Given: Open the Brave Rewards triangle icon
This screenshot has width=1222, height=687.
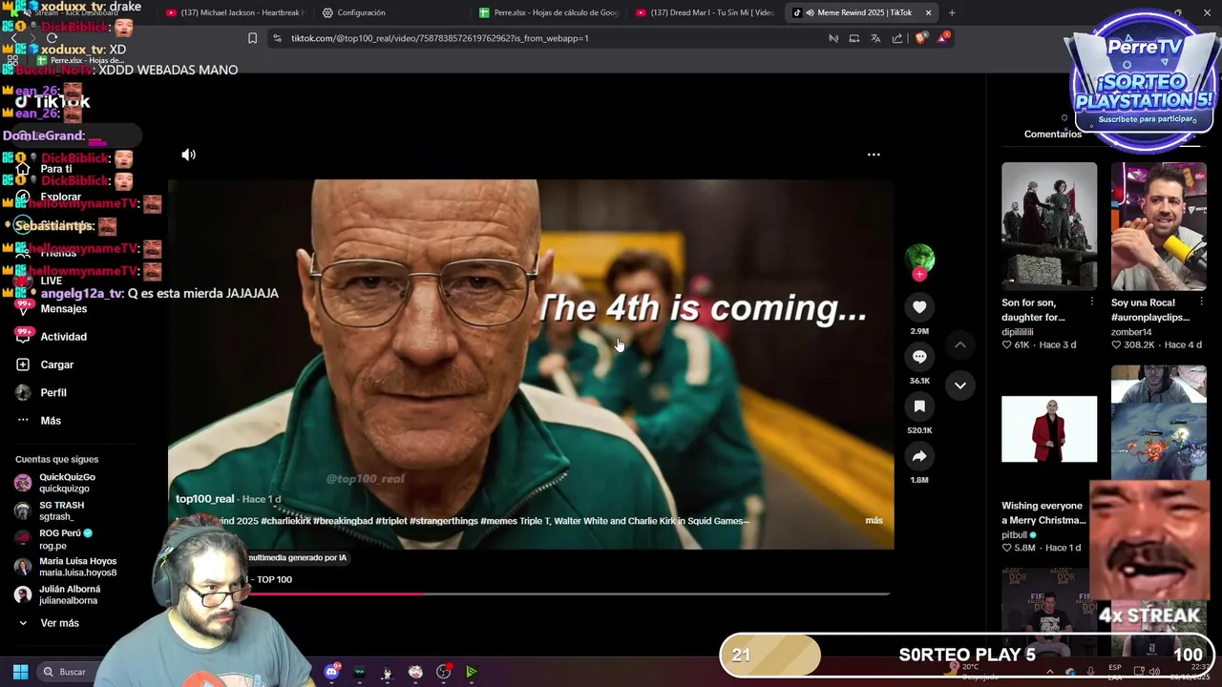Looking at the screenshot, I should pyautogui.click(x=943, y=37).
